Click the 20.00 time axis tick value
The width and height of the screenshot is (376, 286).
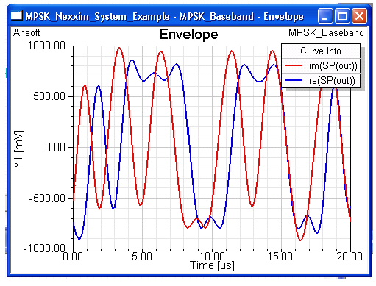pyautogui.click(x=350, y=257)
